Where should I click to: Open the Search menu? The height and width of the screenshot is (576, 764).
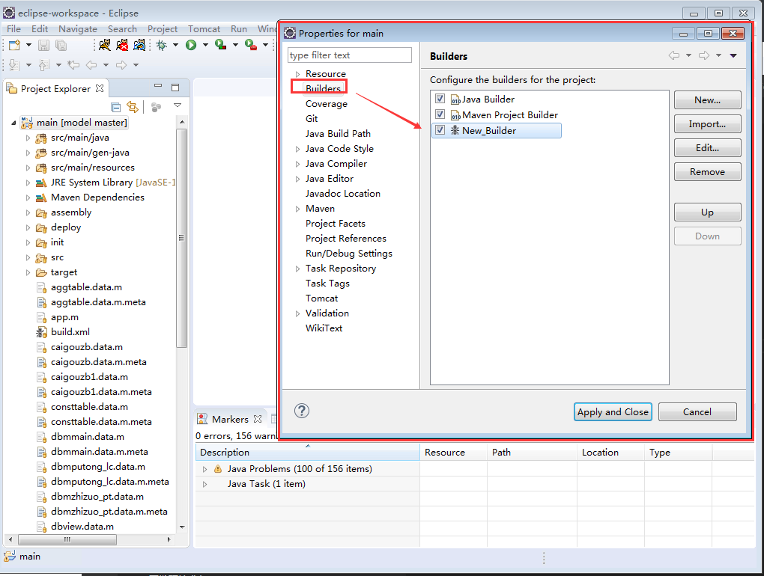point(122,28)
